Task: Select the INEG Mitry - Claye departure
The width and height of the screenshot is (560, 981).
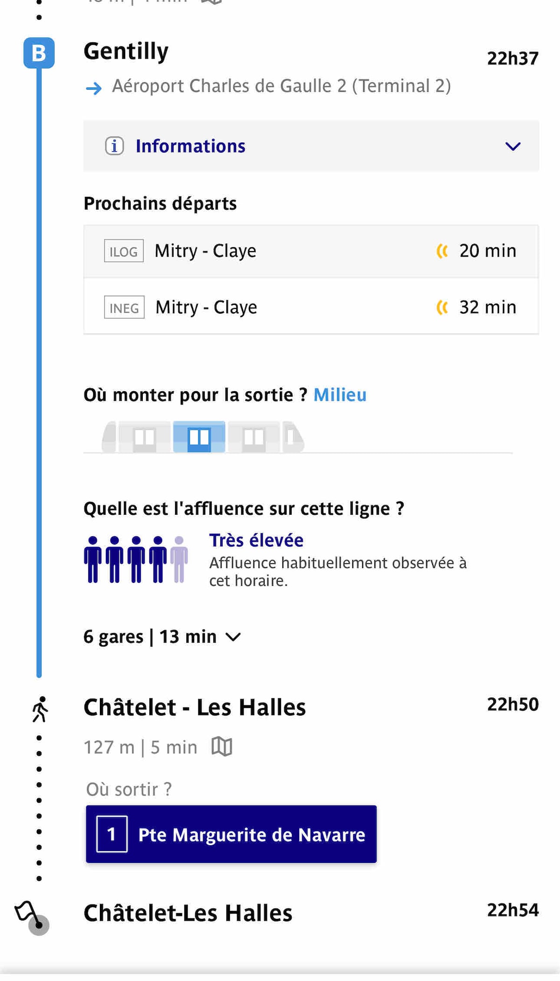Action: pos(310,307)
